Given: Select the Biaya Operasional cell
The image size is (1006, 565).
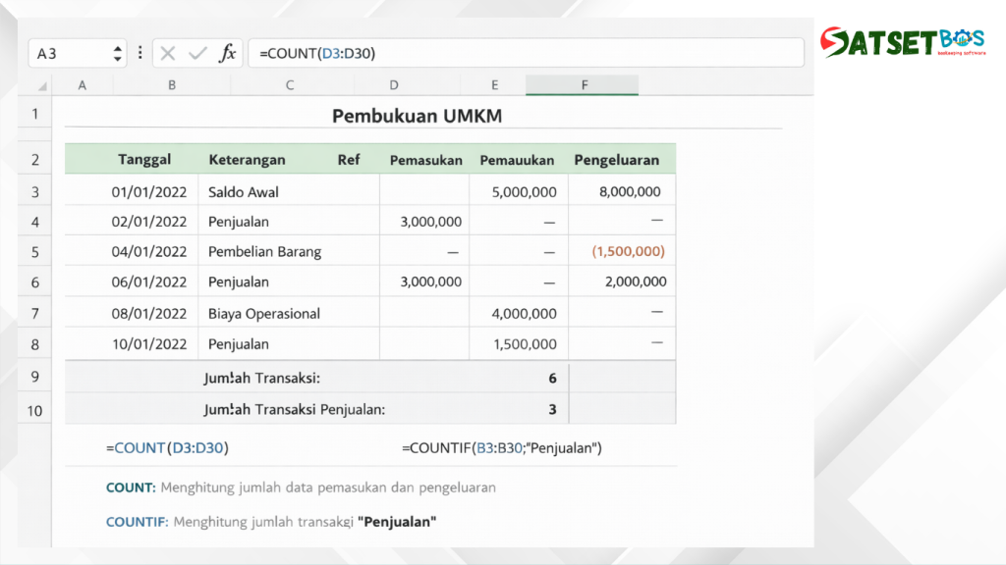Looking at the screenshot, I should [264, 314].
